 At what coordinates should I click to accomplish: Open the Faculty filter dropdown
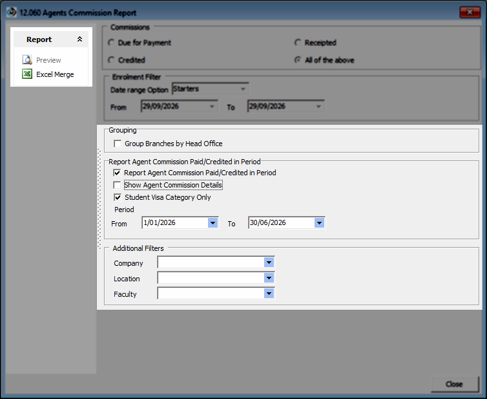269,293
